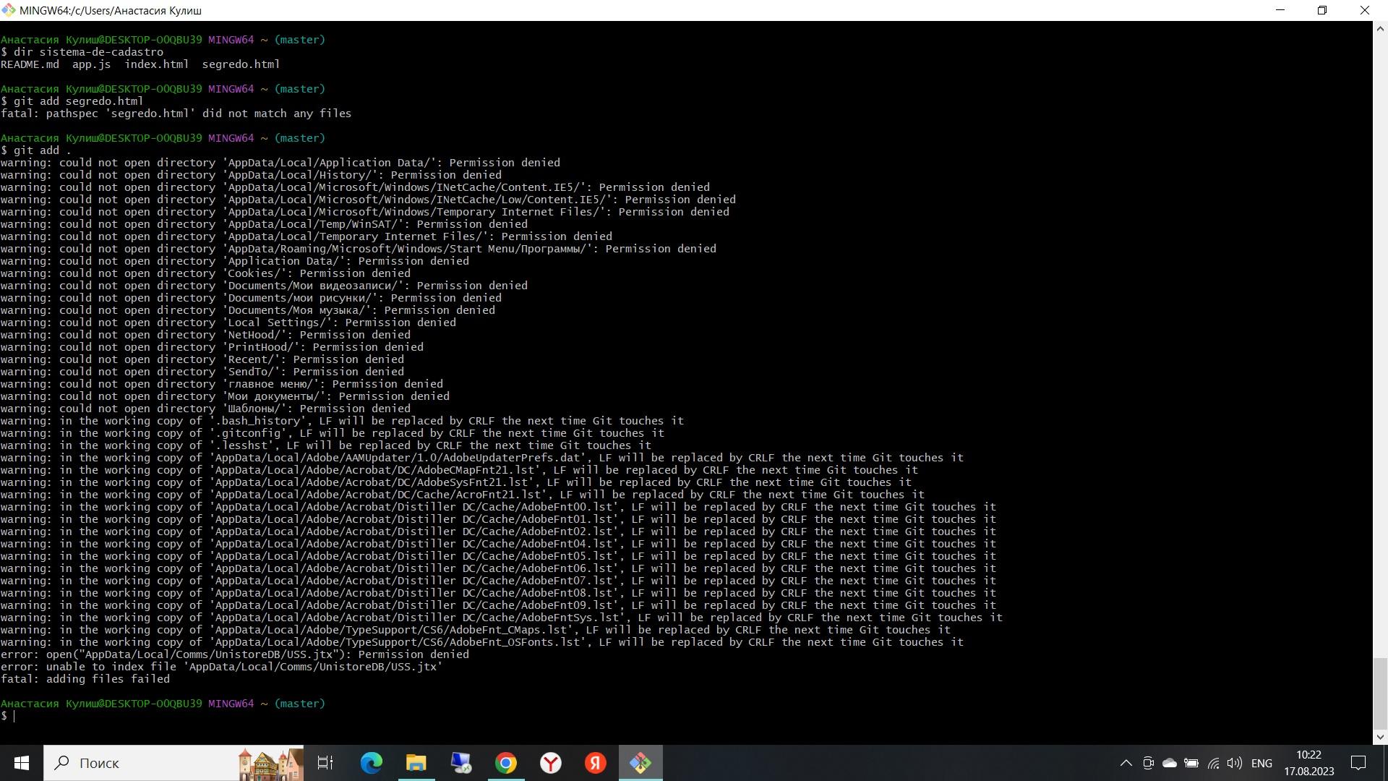Image resolution: width=1388 pixels, height=781 pixels.
Task: Open the computer-with-user app in taskbar
Action: pyautogui.click(x=461, y=763)
